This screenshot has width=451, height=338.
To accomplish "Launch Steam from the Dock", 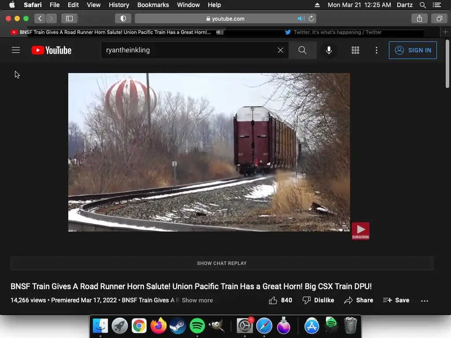I will tap(178, 326).
